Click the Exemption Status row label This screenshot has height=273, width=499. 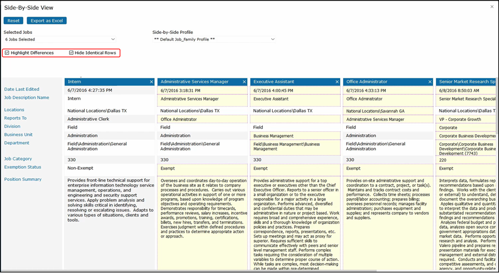point(23,167)
